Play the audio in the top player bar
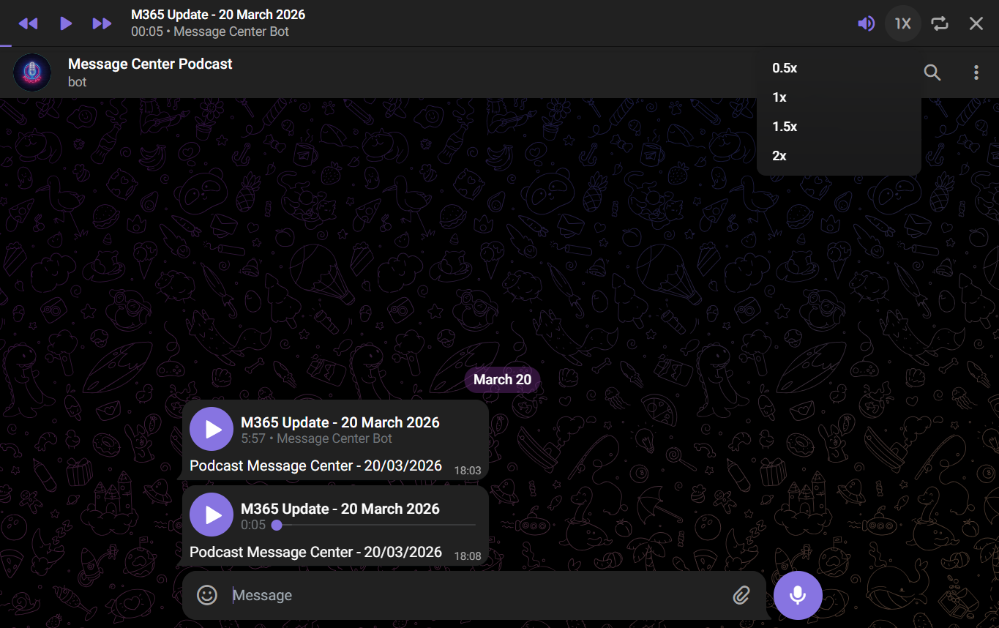This screenshot has width=999, height=628. coord(66,23)
